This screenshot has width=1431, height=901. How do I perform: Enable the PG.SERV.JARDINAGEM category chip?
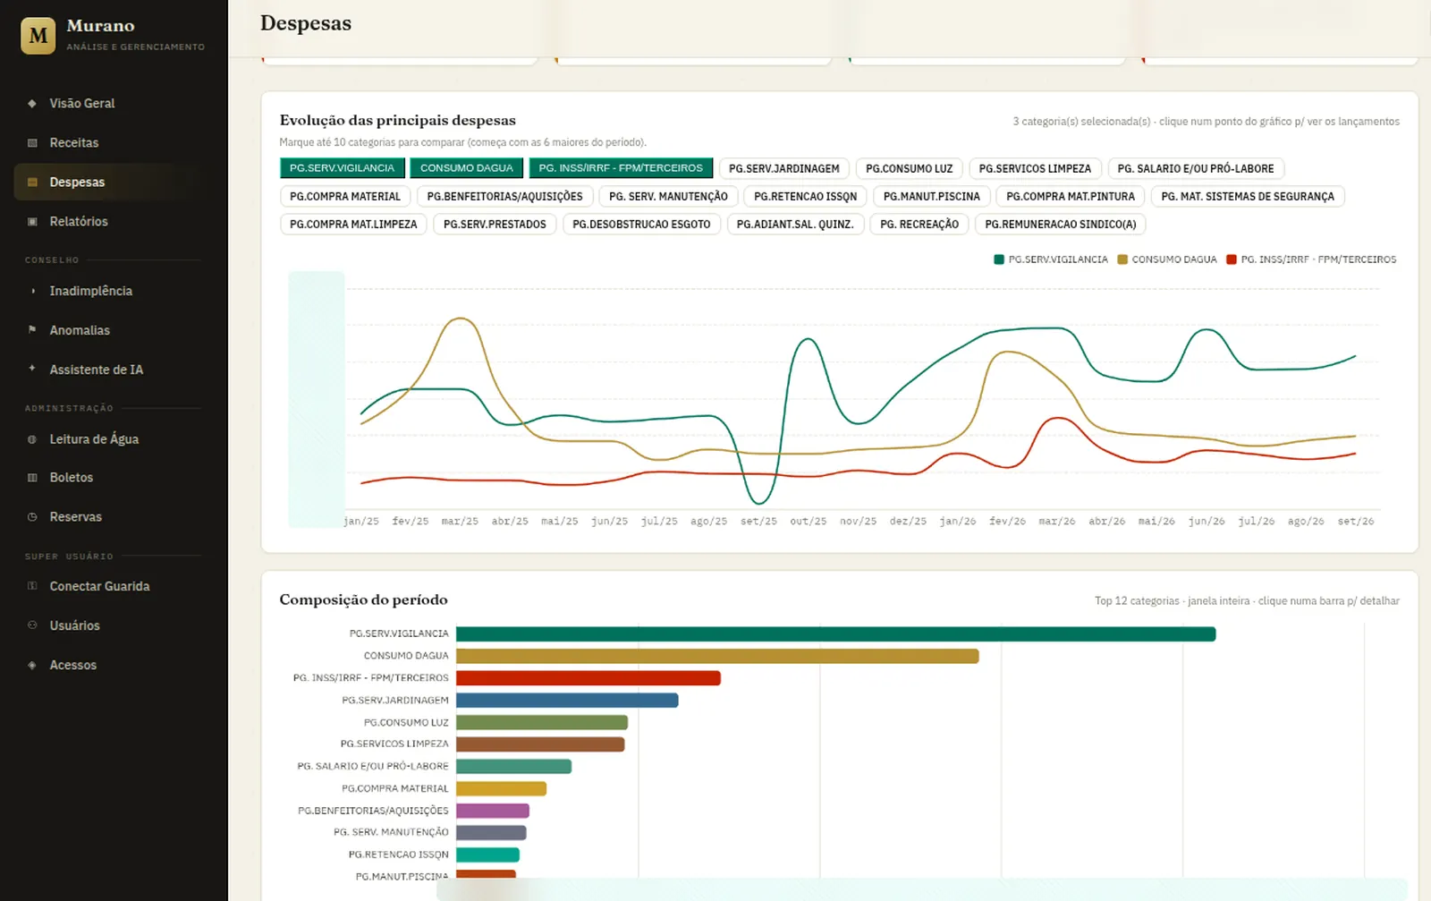click(x=783, y=168)
